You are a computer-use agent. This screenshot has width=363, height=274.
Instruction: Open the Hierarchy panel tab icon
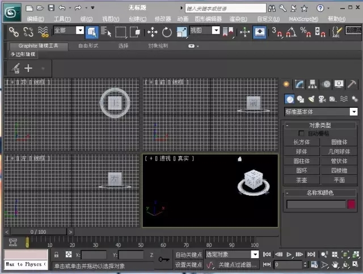click(313, 84)
